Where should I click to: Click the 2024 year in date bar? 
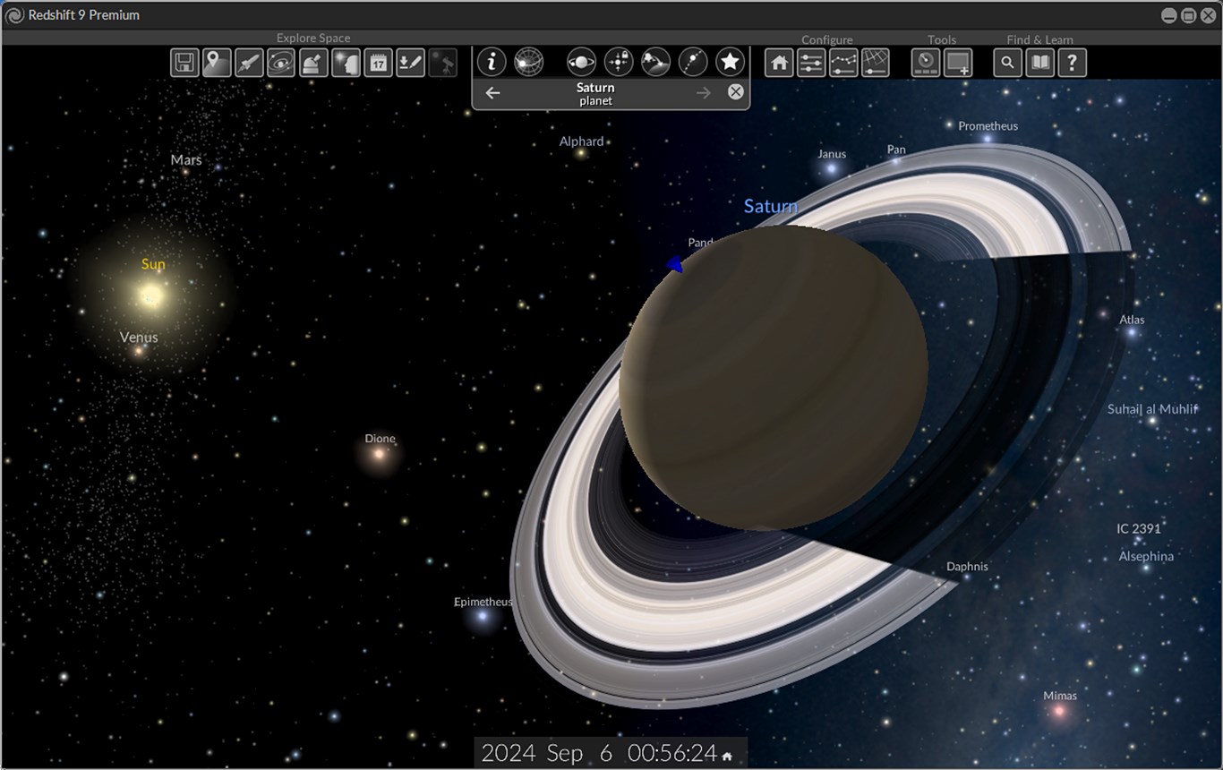tap(508, 753)
